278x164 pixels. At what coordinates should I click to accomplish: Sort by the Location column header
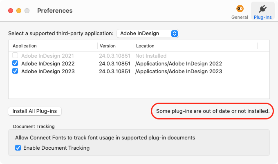145,46
